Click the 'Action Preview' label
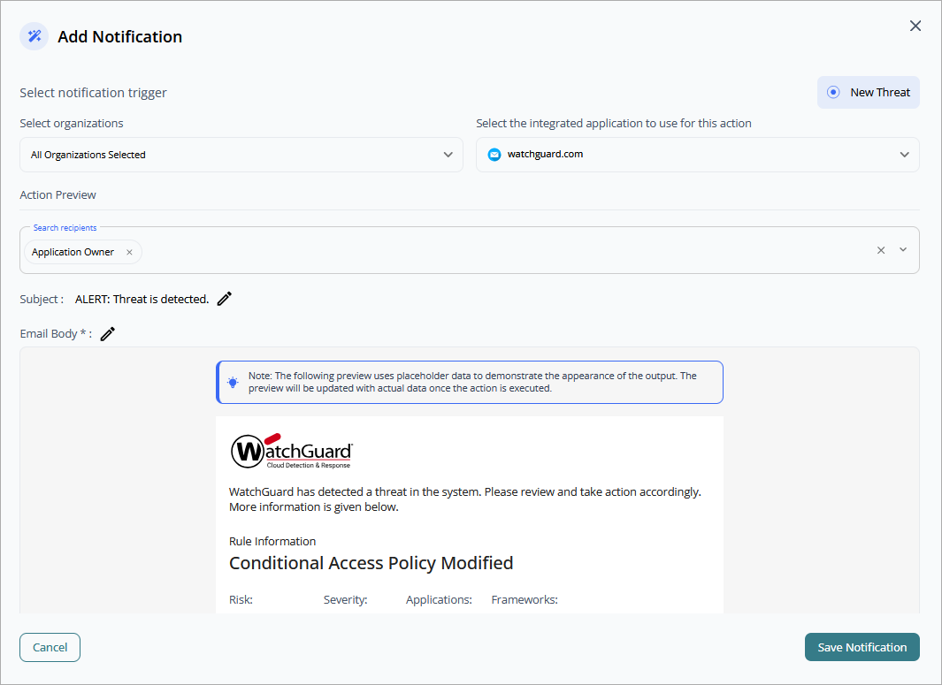This screenshot has width=942, height=685. 57,195
